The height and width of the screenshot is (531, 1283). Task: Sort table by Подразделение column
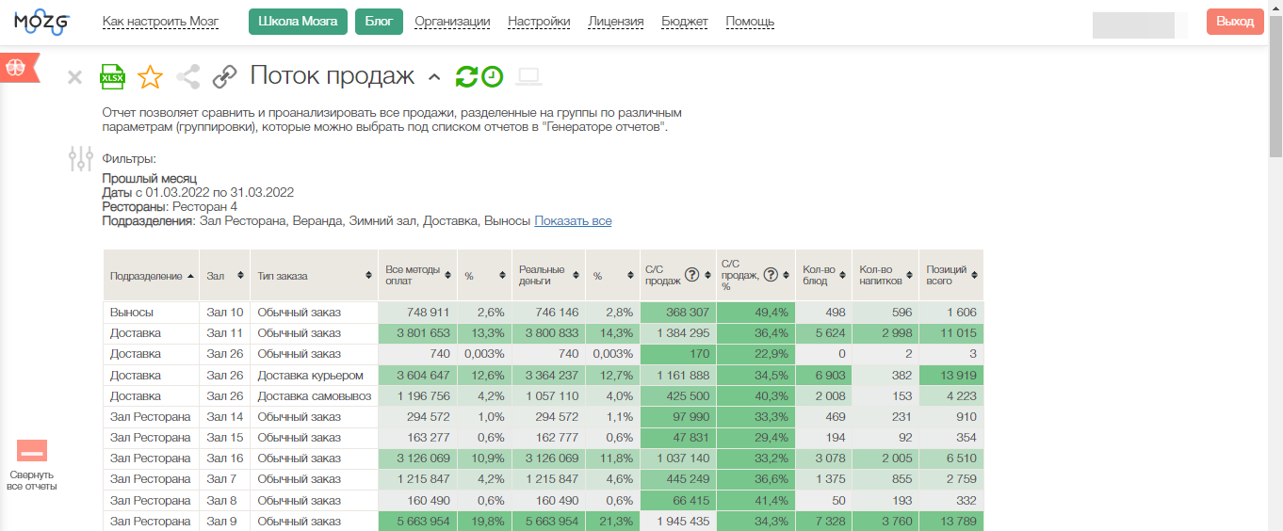point(151,276)
